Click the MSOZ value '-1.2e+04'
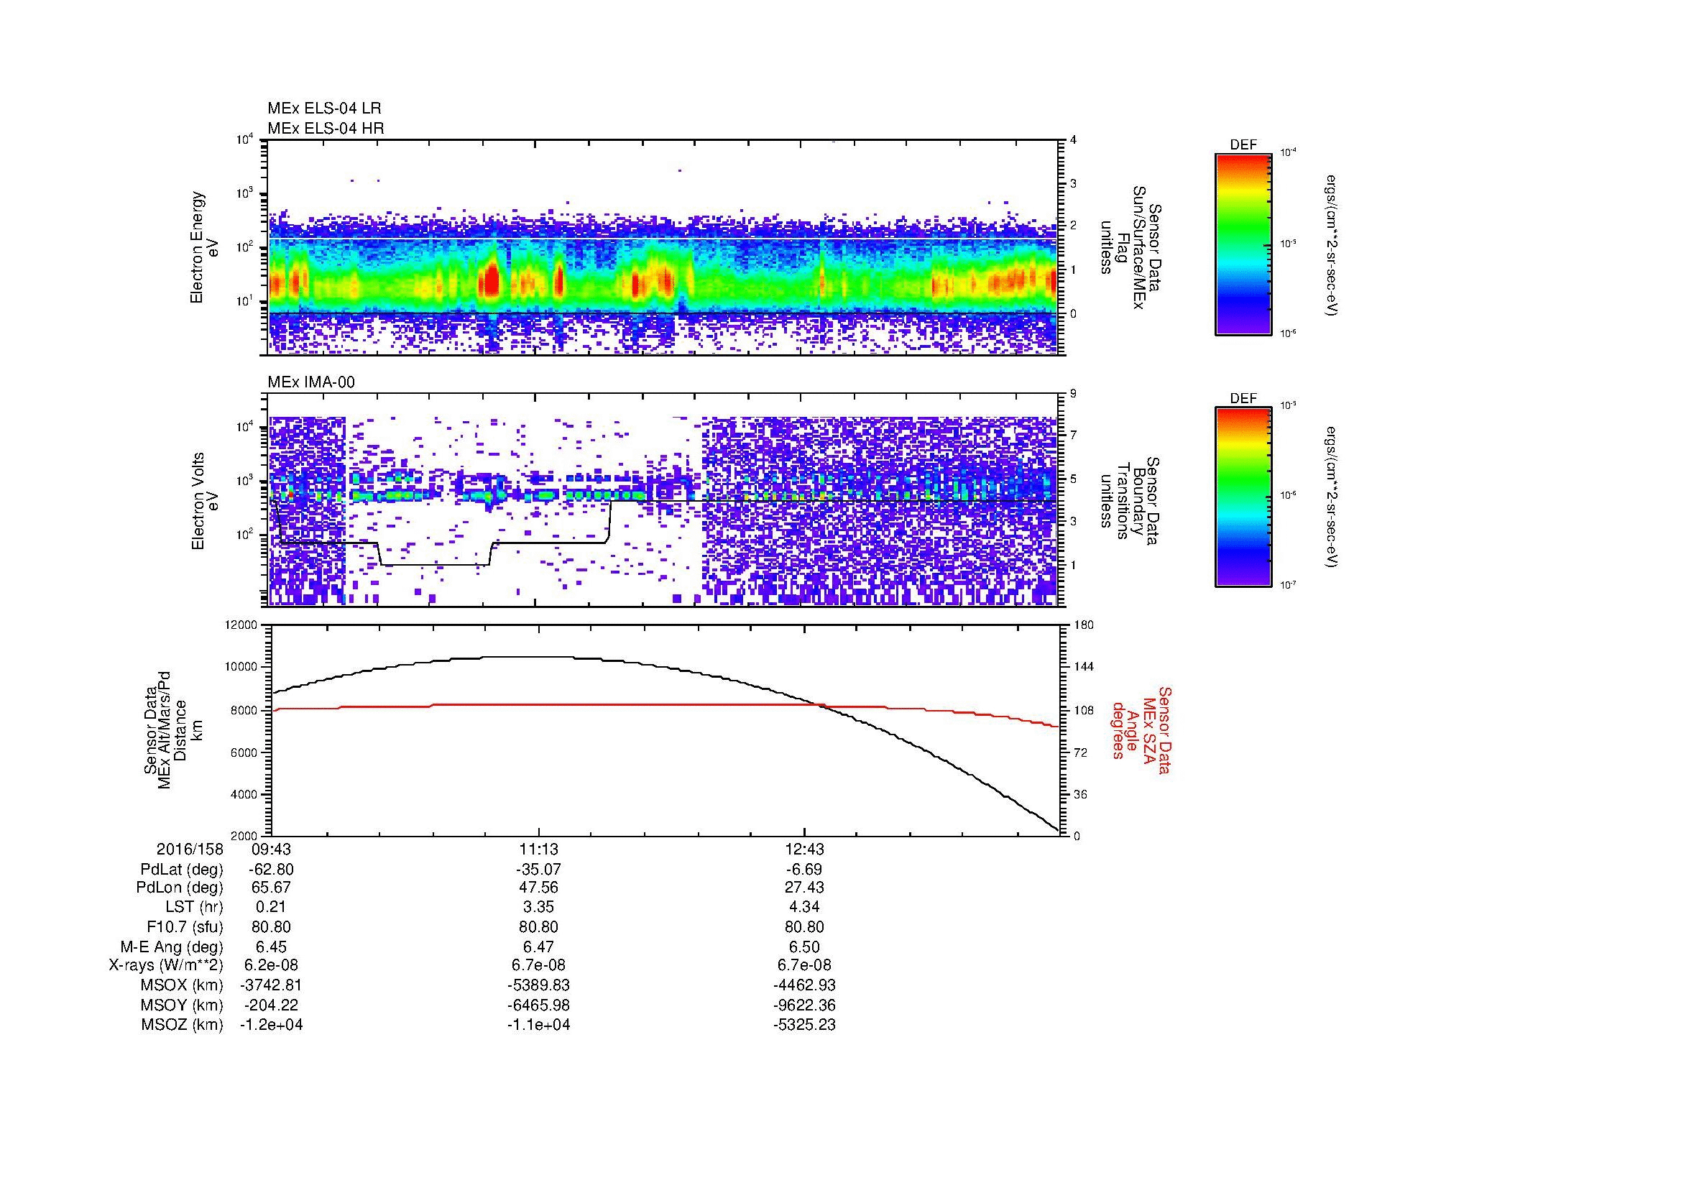 (x=272, y=1025)
